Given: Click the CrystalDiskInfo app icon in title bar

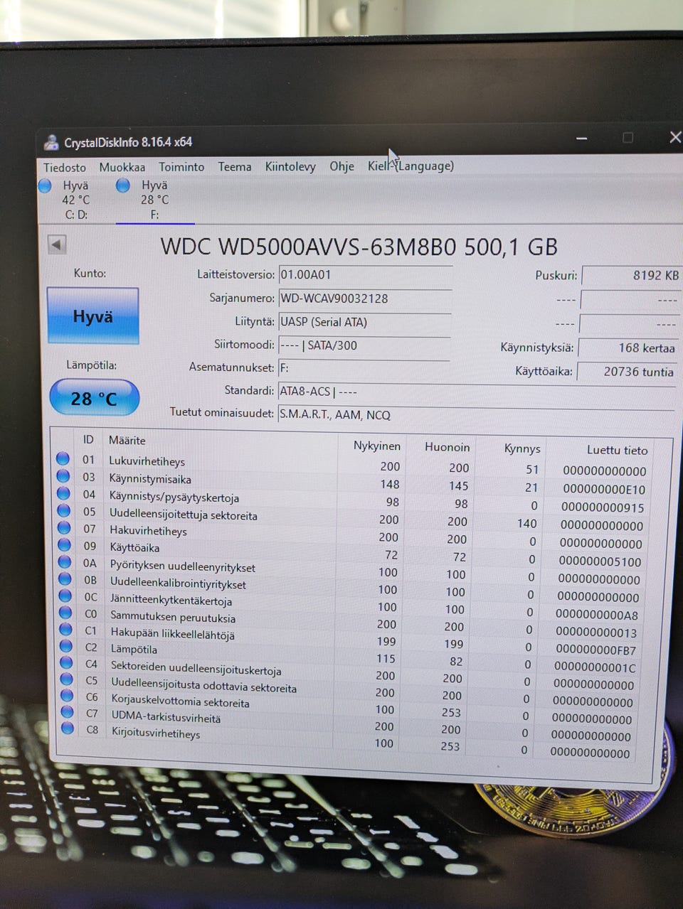Looking at the screenshot, I should (x=51, y=142).
